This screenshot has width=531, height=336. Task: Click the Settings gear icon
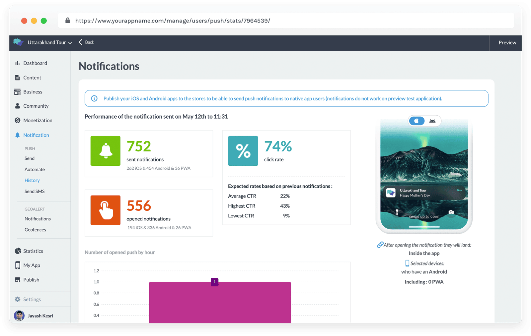18,300
